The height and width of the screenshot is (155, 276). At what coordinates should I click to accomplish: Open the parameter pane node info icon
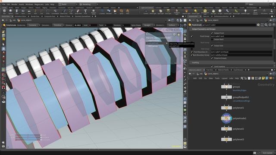click(x=270, y=25)
